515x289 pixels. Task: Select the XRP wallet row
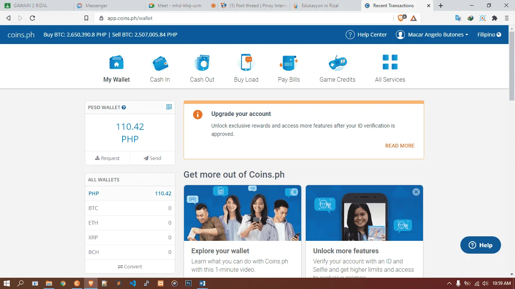[x=130, y=237]
